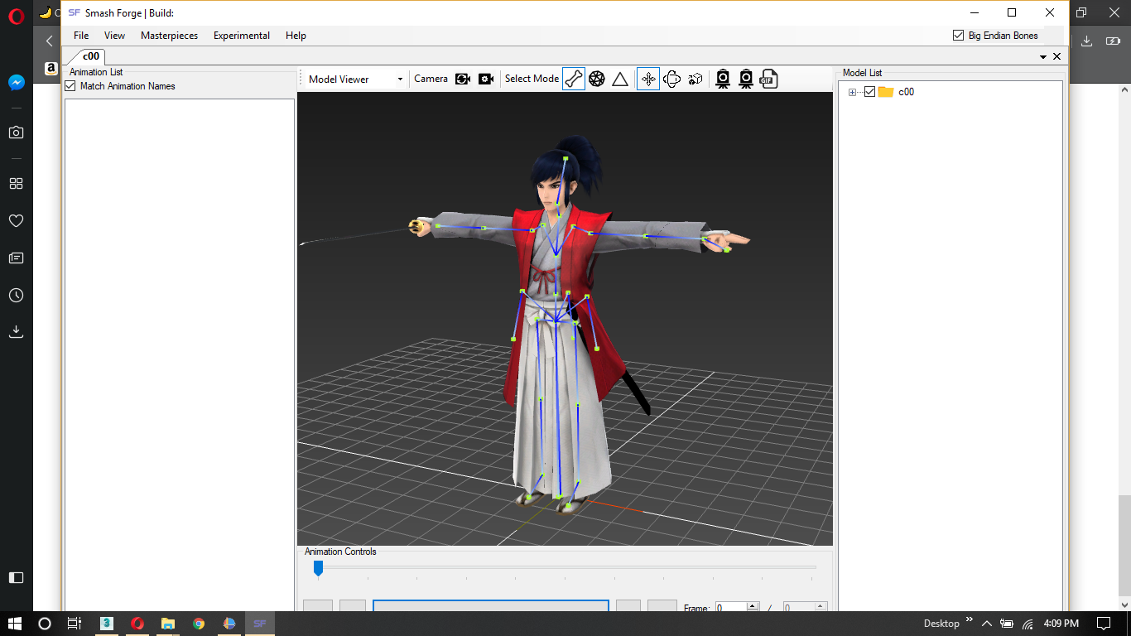Collapse the viewport panel with the chevron
This screenshot has width=1131, height=636.
1043,56
